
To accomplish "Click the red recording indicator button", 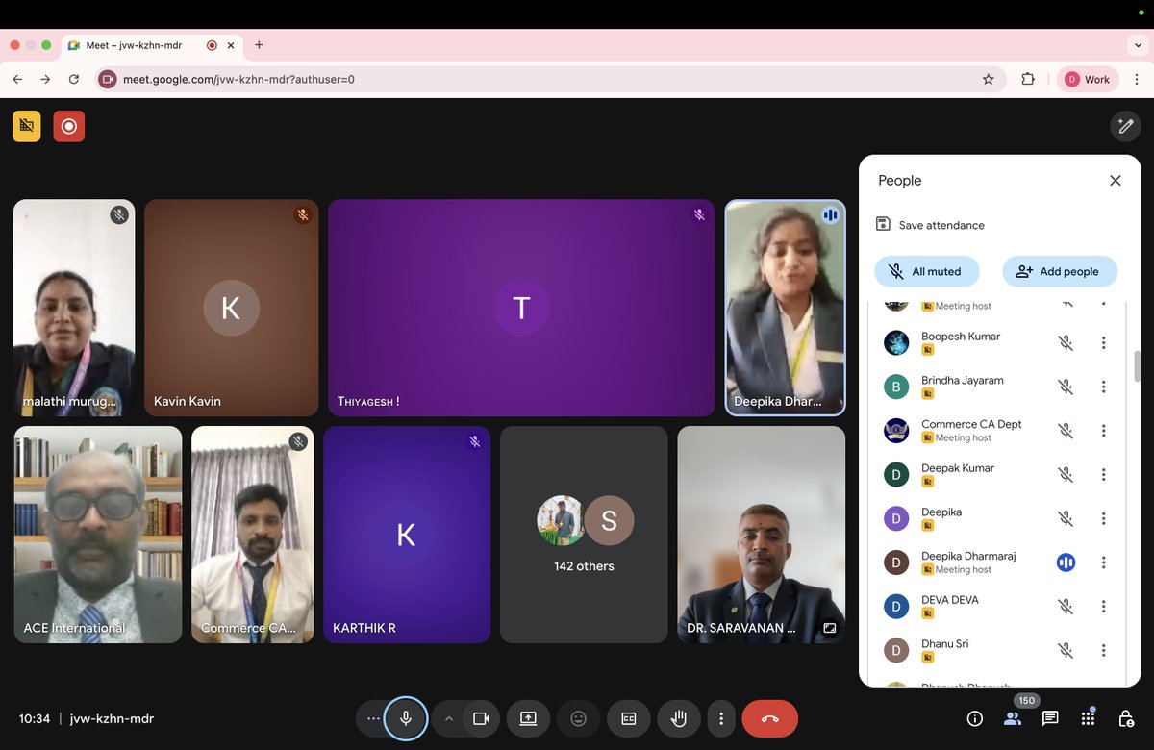I will click(x=69, y=126).
